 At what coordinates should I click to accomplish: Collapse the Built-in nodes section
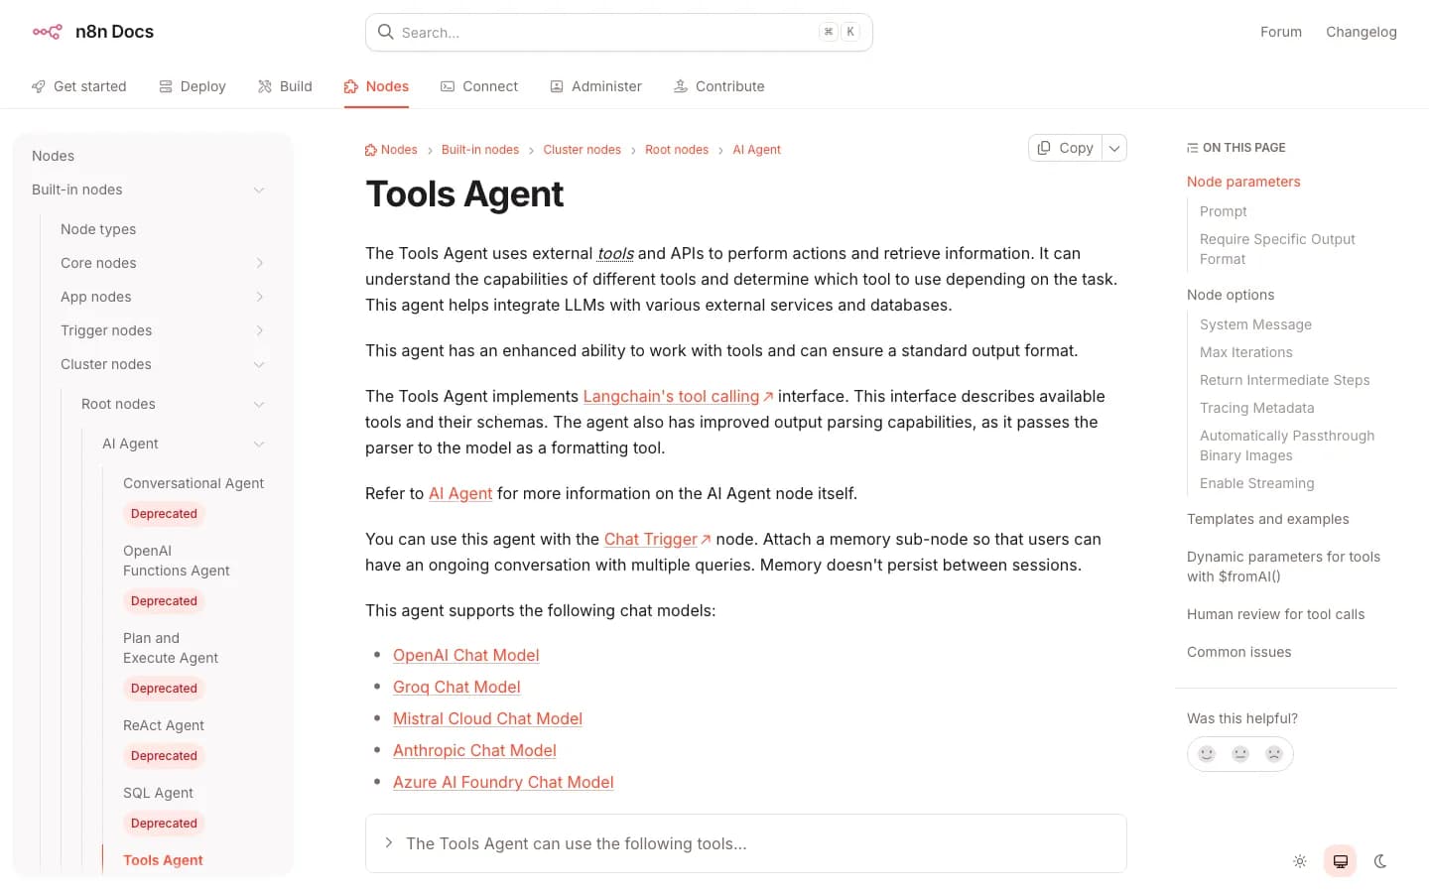click(259, 190)
